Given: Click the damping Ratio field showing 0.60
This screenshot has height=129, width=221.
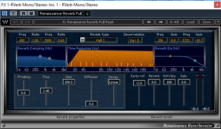Looking at the screenshot, I should (61, 40).
